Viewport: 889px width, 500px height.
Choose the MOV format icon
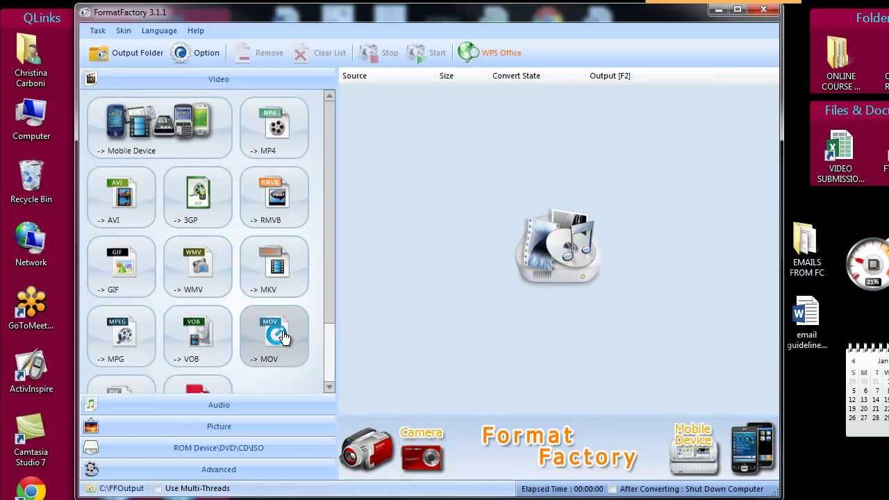tap(274, 336)
